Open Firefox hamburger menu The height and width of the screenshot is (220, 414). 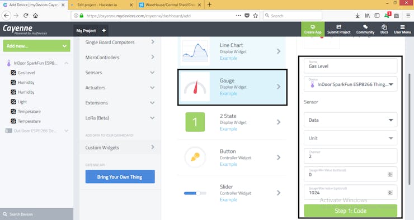[408, 16]
